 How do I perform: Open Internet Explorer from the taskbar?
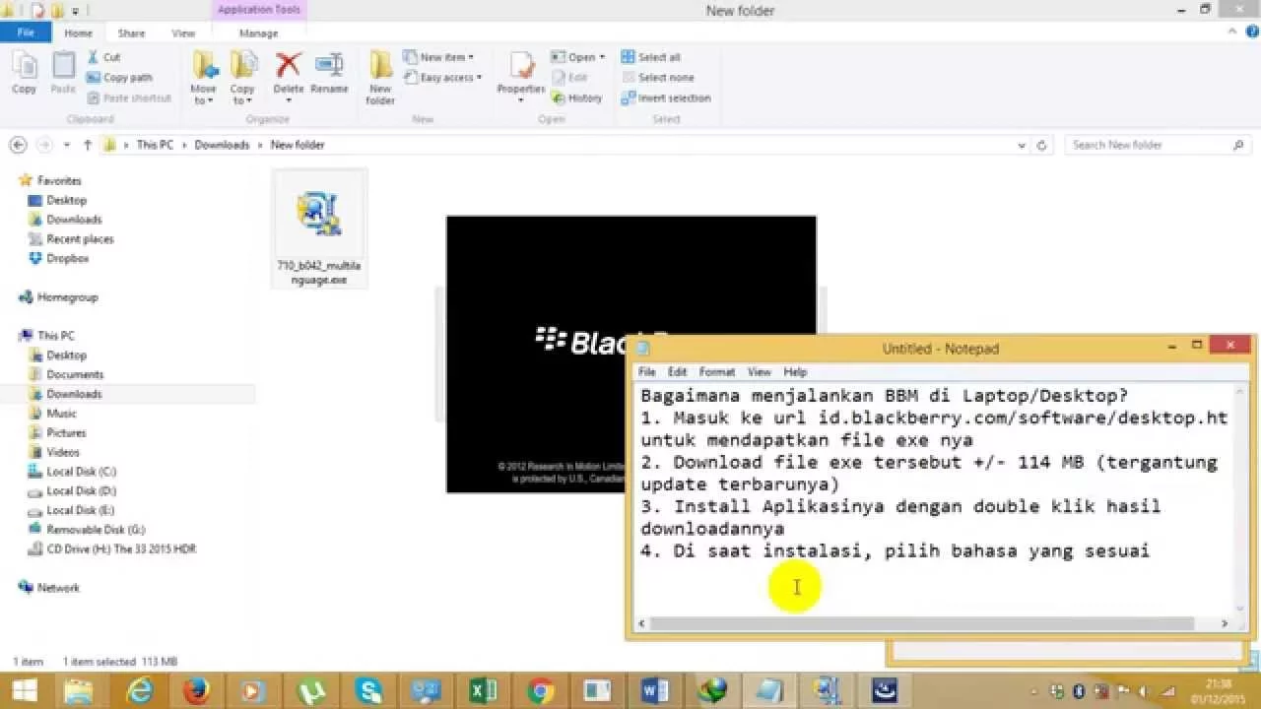(142, 691)
